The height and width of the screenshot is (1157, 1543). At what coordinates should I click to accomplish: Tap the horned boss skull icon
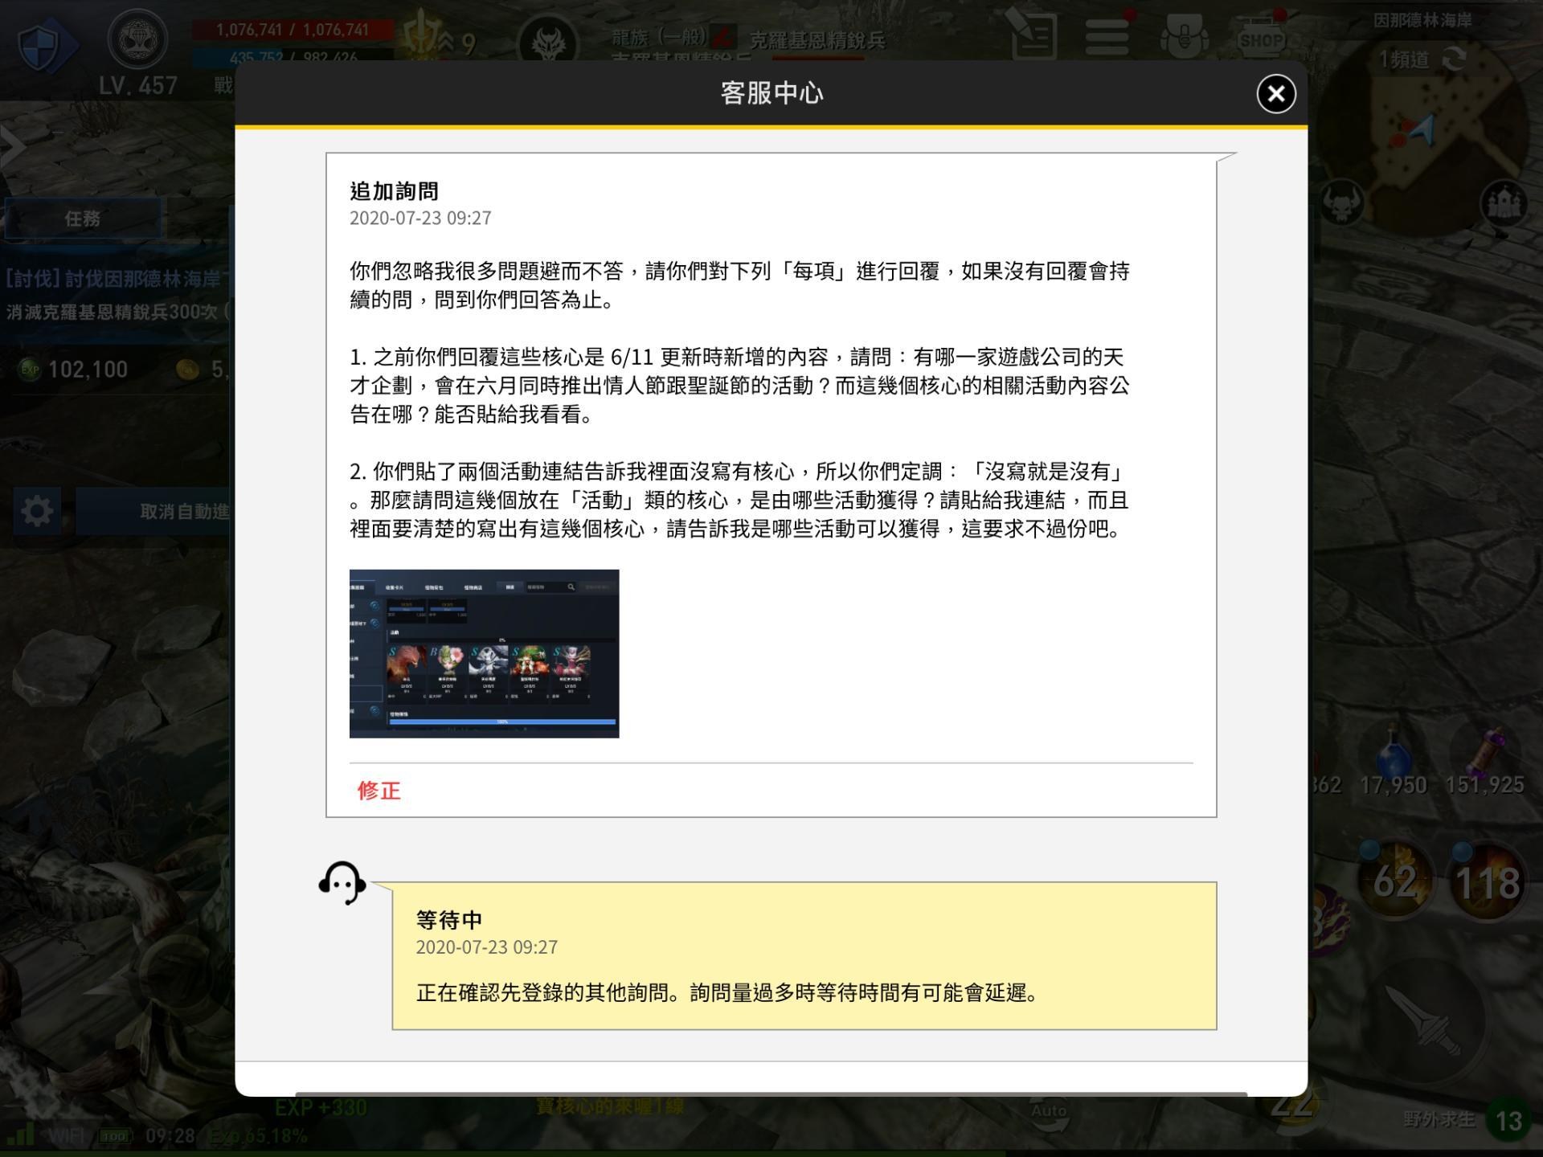(1341, 202)
